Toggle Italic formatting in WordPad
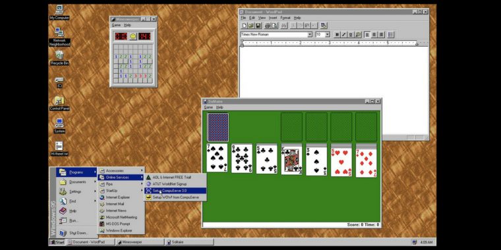Screen dimensions: 501x250 (344, 34)
